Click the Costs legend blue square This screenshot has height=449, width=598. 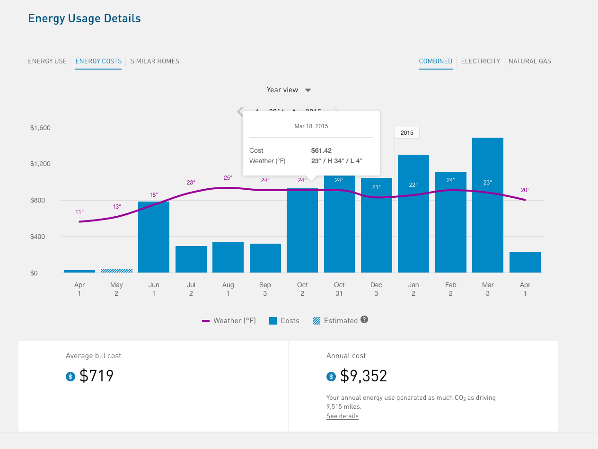pos(273,321)
